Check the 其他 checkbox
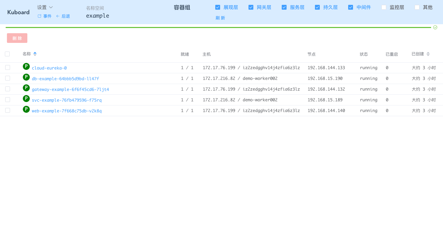Image resolution: width=443 pixels, height=249 pixels. [x=417, y=7]
